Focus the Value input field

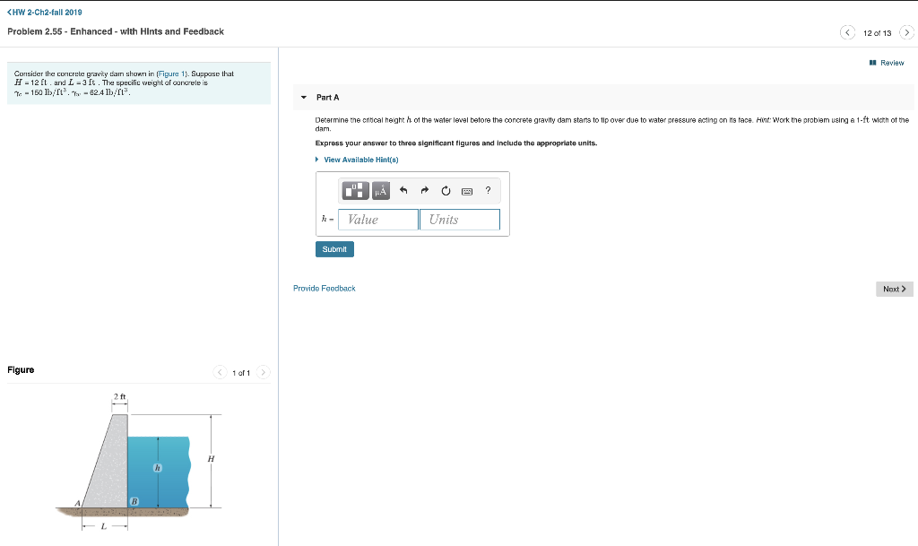pyautogui.click(x=378, y=220)
